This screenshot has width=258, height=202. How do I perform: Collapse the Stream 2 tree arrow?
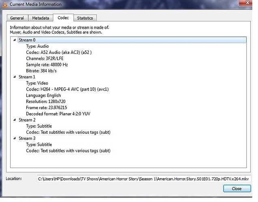(15, 120)
